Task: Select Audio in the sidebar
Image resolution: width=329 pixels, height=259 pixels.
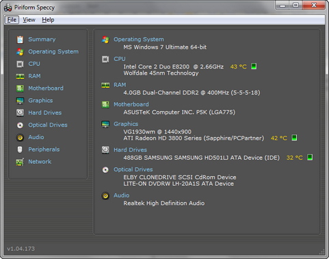Action: click(36, 137)
